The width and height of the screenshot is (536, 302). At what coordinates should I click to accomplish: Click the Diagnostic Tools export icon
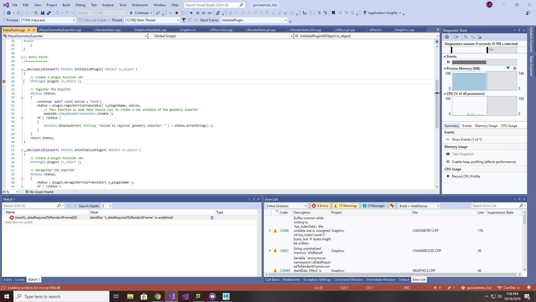coord(456,37)
